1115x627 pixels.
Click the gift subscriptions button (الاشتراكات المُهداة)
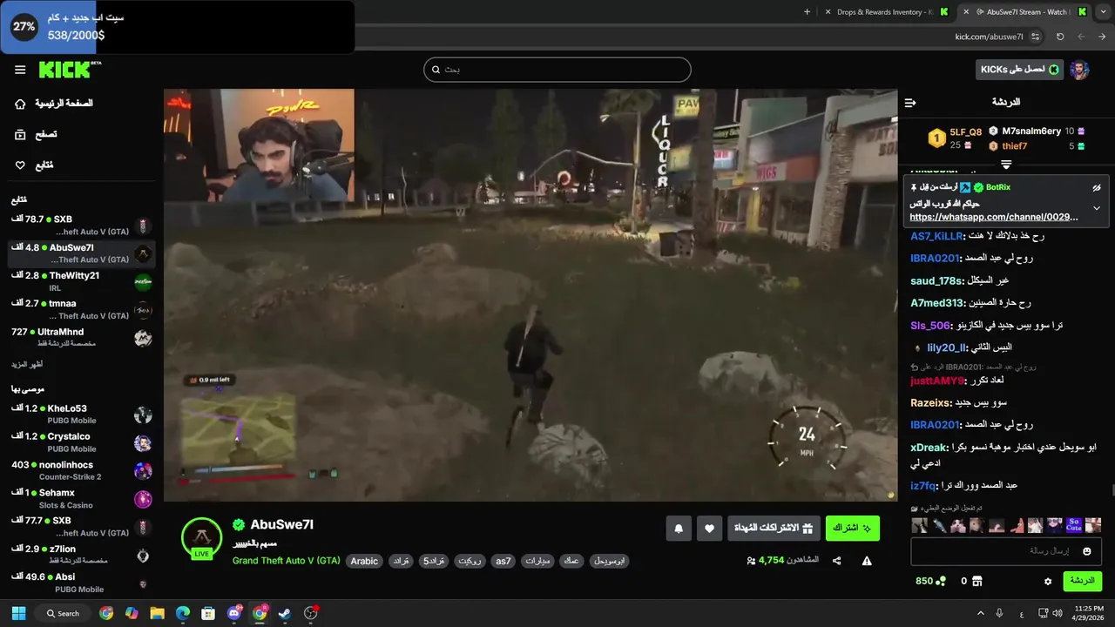(774, 528)
